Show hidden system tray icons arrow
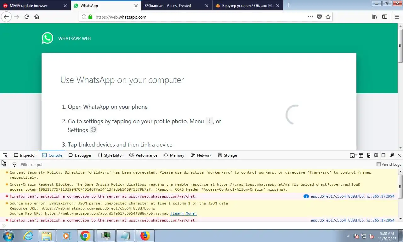Viewport: 403px width, 242px height. click(348, 236)
